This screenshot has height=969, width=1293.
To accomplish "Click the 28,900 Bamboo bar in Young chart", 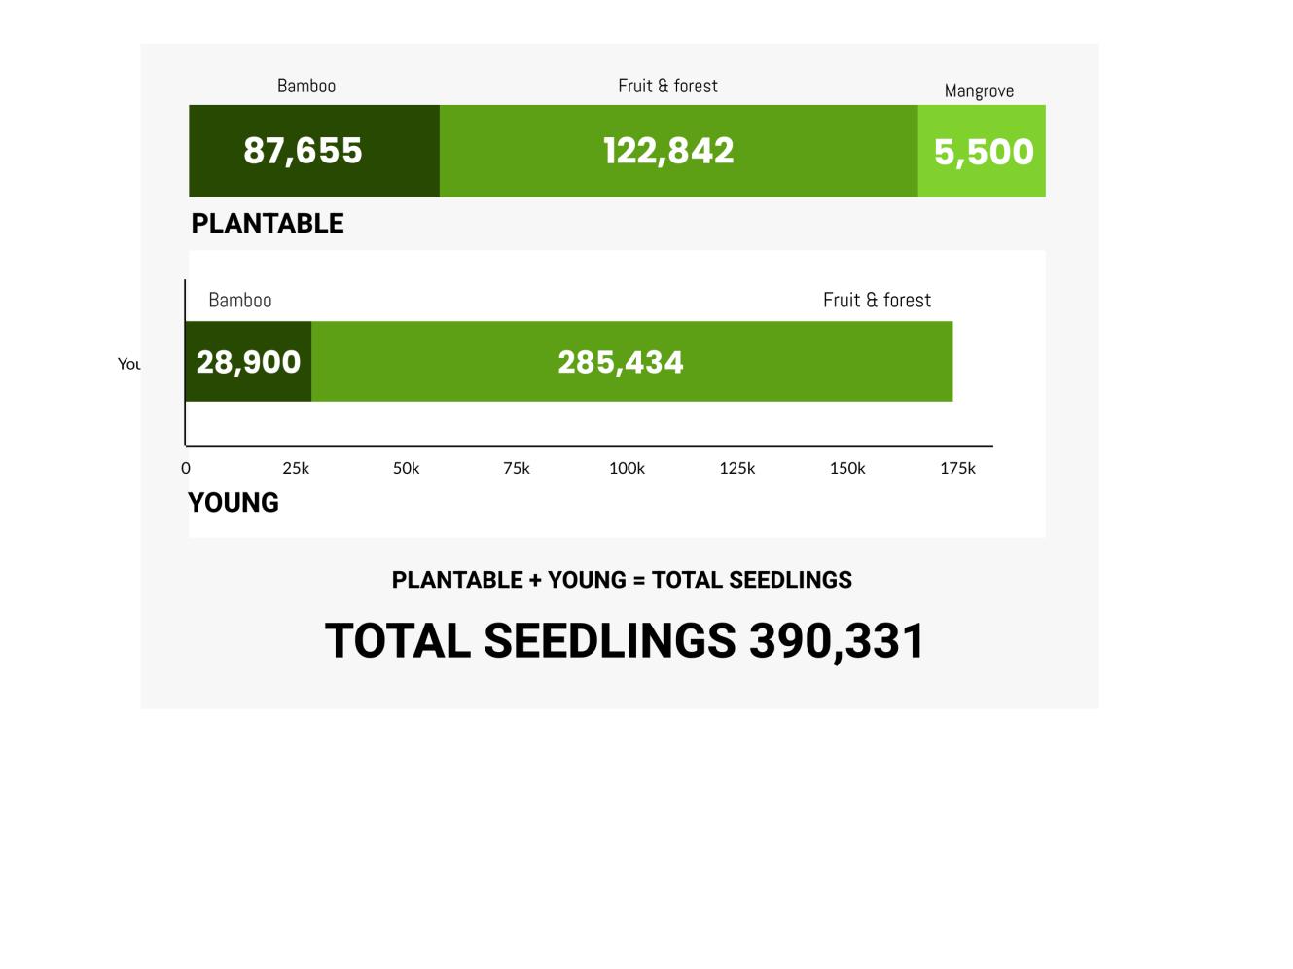I will click(x=248, y=362).
